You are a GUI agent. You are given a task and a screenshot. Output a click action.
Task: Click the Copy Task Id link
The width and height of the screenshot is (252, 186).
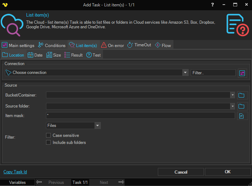[15, 172]
